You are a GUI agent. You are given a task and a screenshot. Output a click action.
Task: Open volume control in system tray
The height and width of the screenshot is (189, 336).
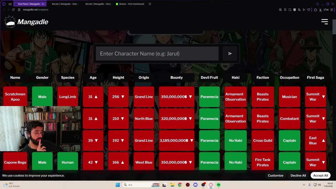click(x=319, y=185)
